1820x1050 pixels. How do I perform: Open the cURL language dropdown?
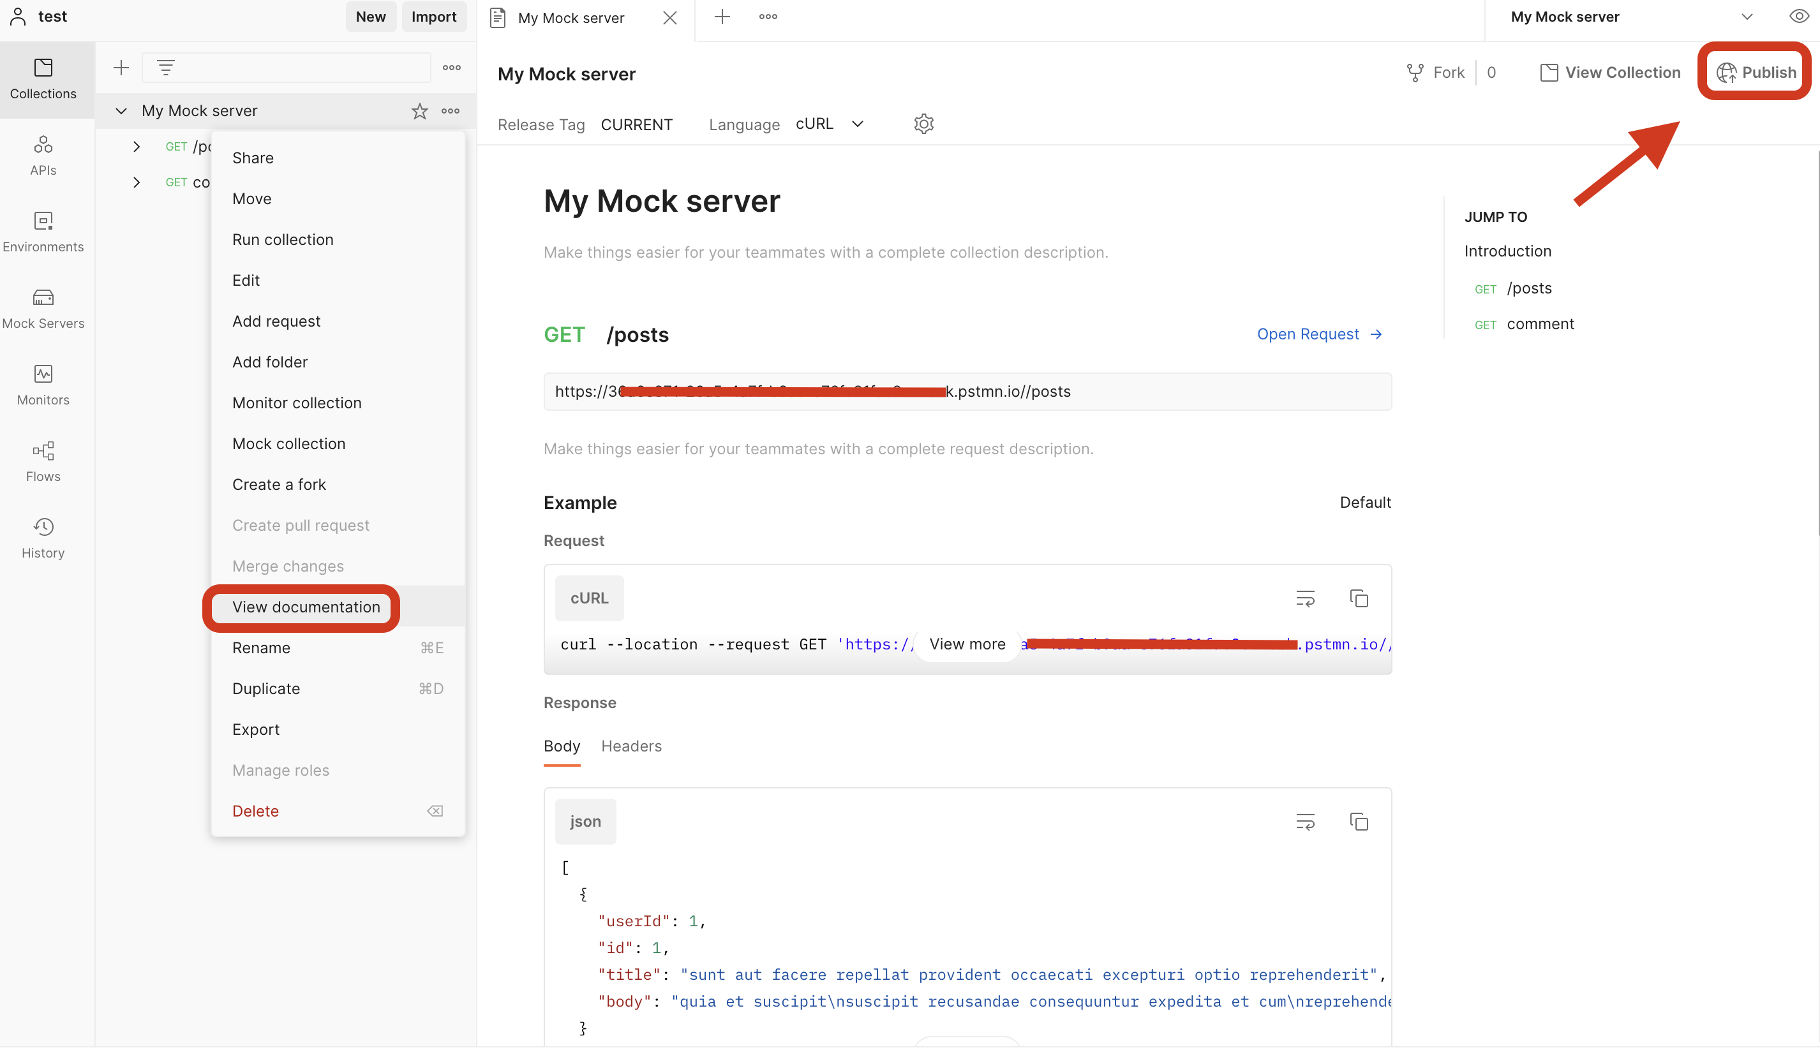[830, 124]
